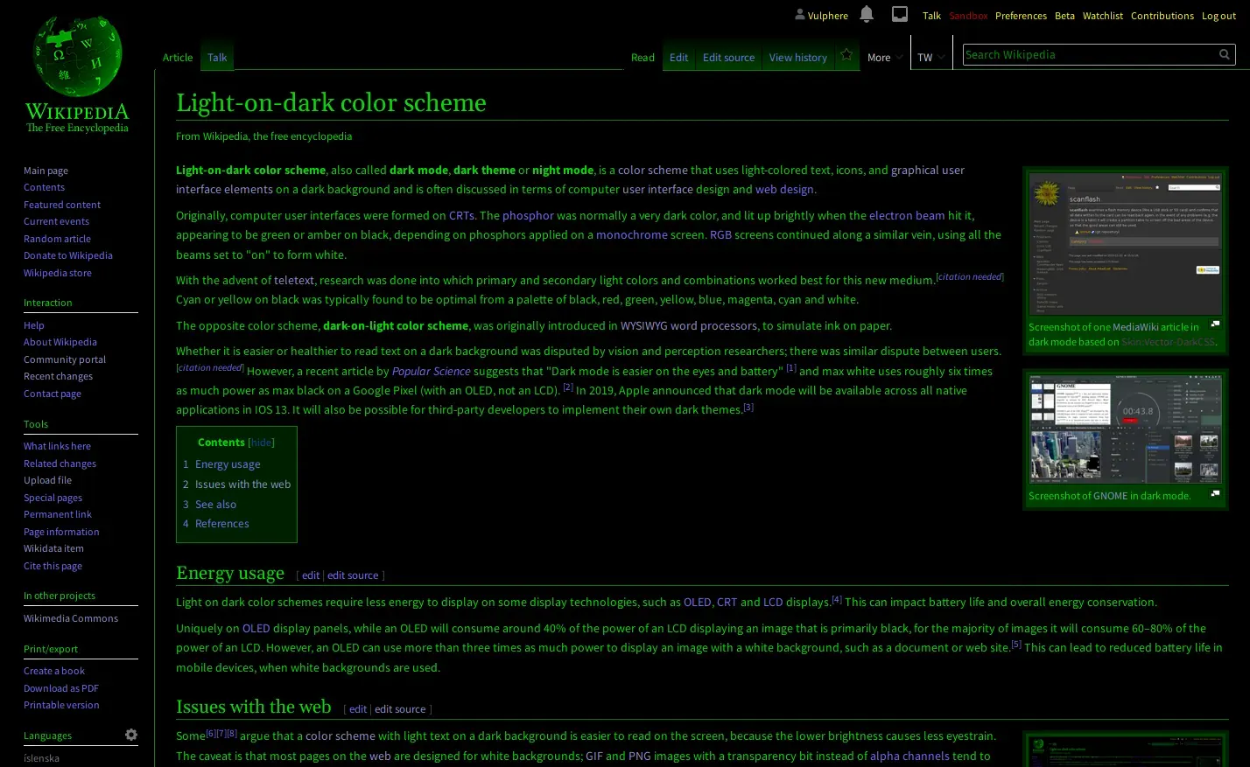Jump to See also in contents

[215, 505]
